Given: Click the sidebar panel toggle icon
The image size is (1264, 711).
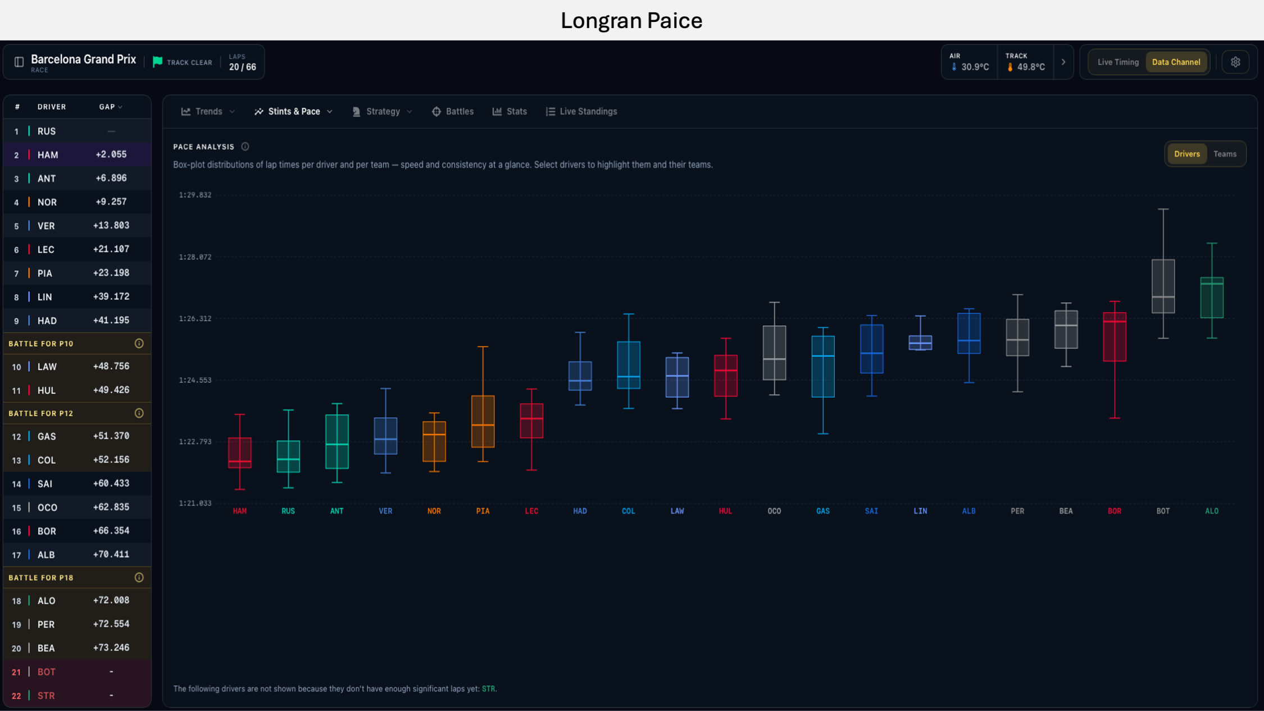Looking at the screenshot, I should pyautogui.click(x=19, y=62).
